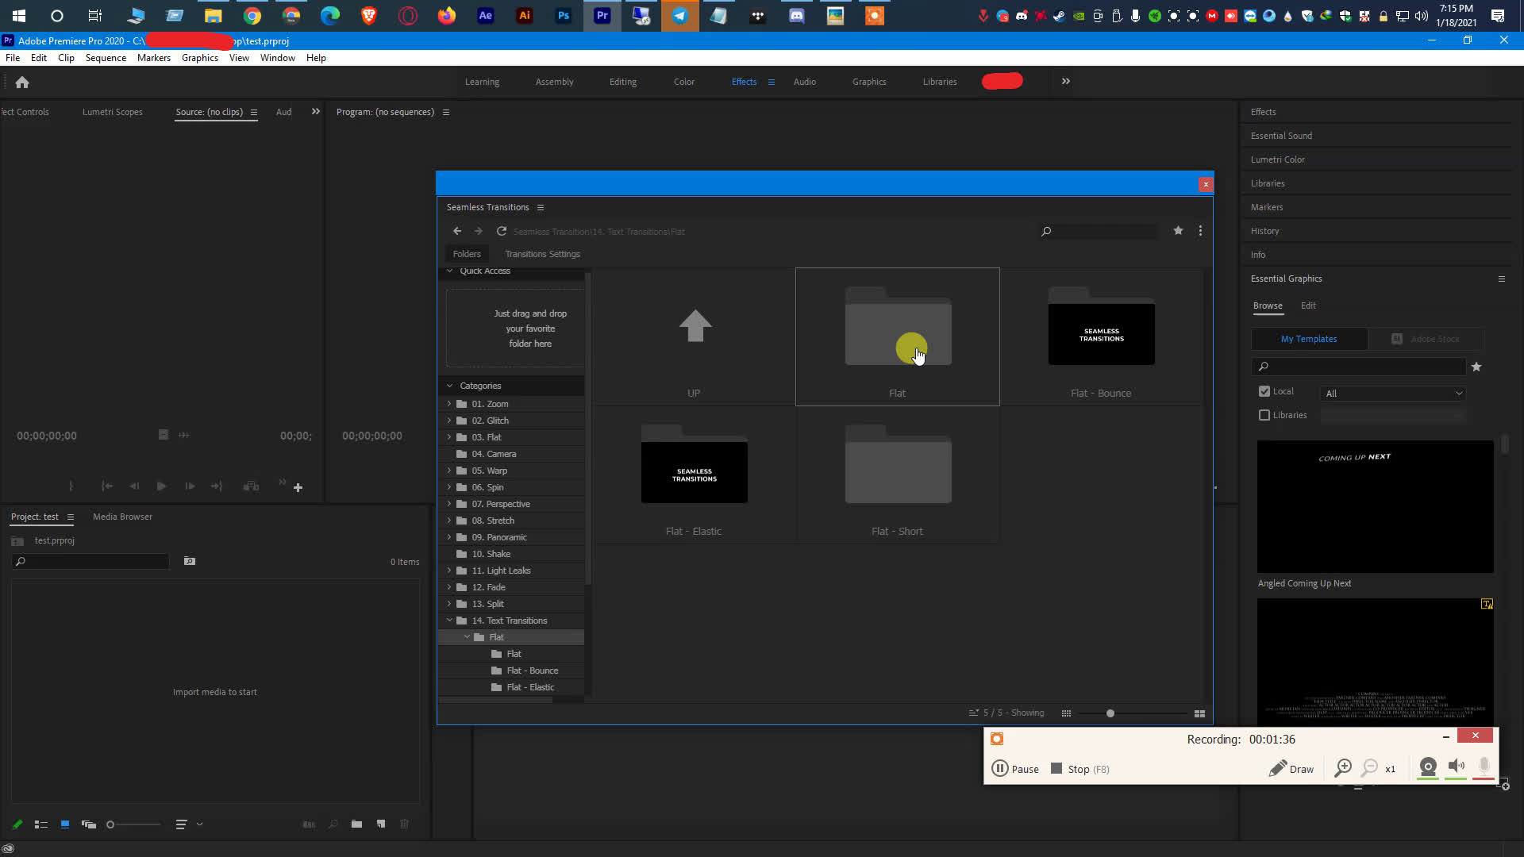Select the My Templates button

click(1309, 339)
